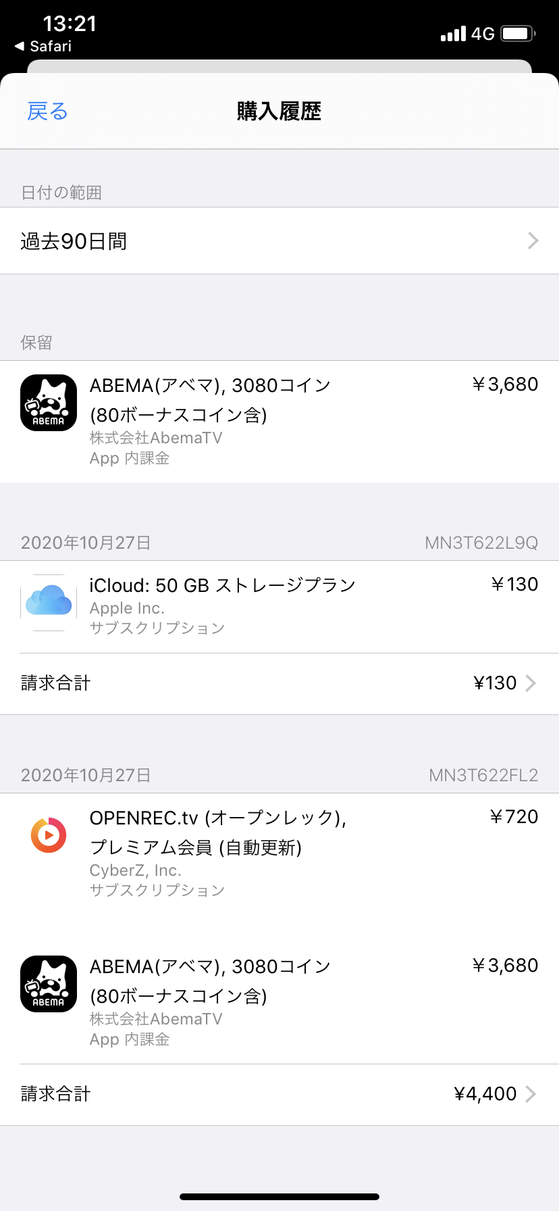559x1211 pixels.
Task: Tap order ID MN3T622L9Q
Action: (481, 543)
